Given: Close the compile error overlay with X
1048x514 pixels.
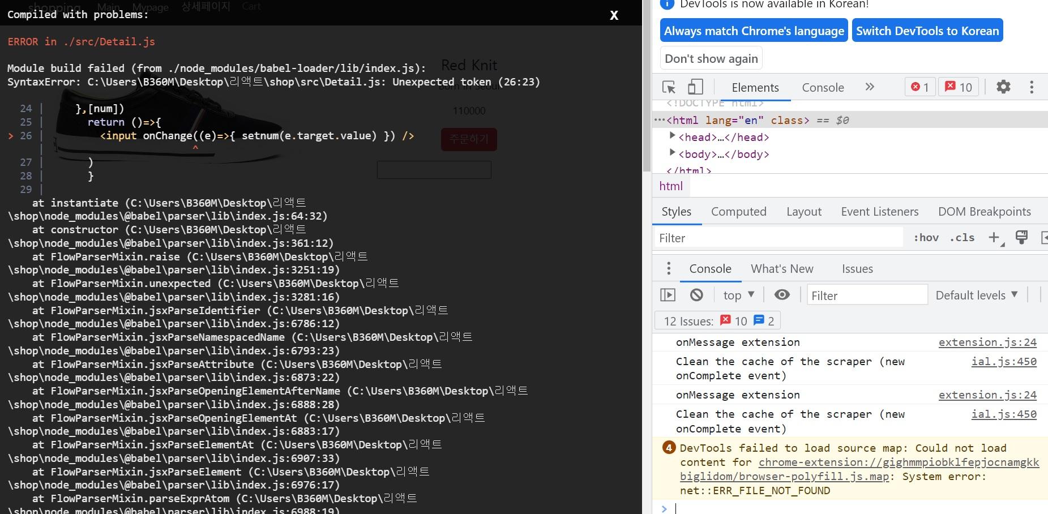Looking at the screenshot, I should tap(614, 15).
